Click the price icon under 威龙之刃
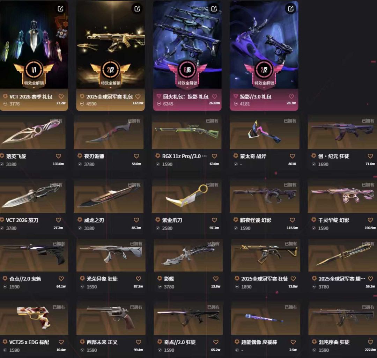 (x=80, y=228)
